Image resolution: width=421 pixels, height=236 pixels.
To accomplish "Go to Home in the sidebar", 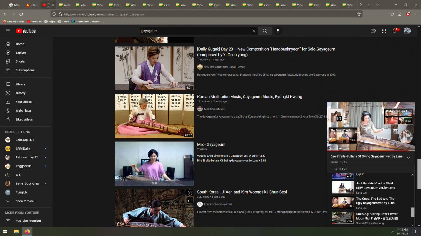I will click(25, 44).
